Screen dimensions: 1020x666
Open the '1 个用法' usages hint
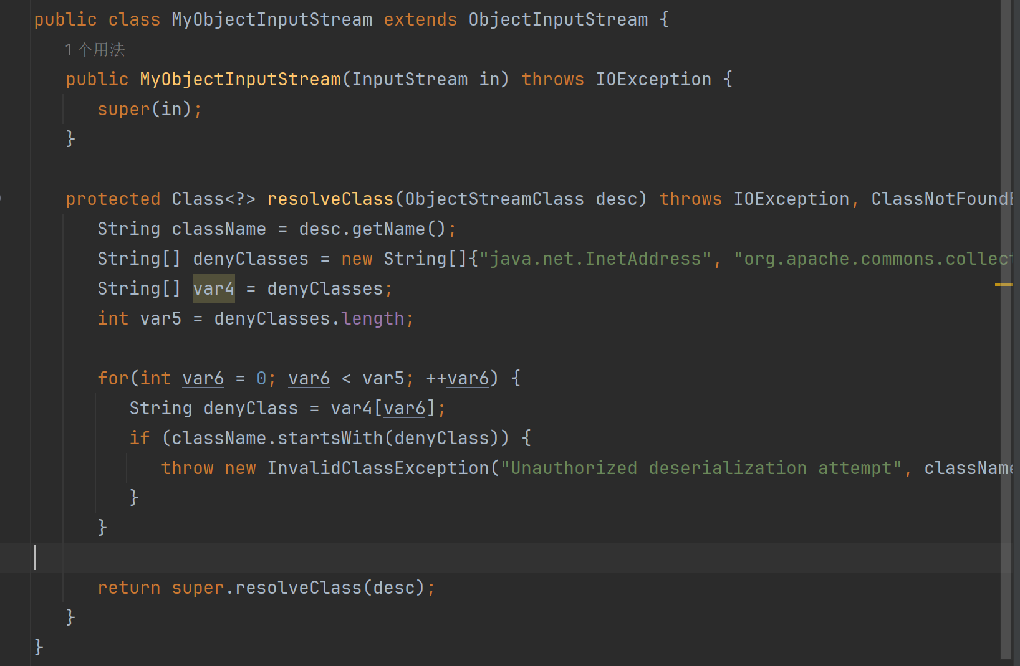pos(95,50)
